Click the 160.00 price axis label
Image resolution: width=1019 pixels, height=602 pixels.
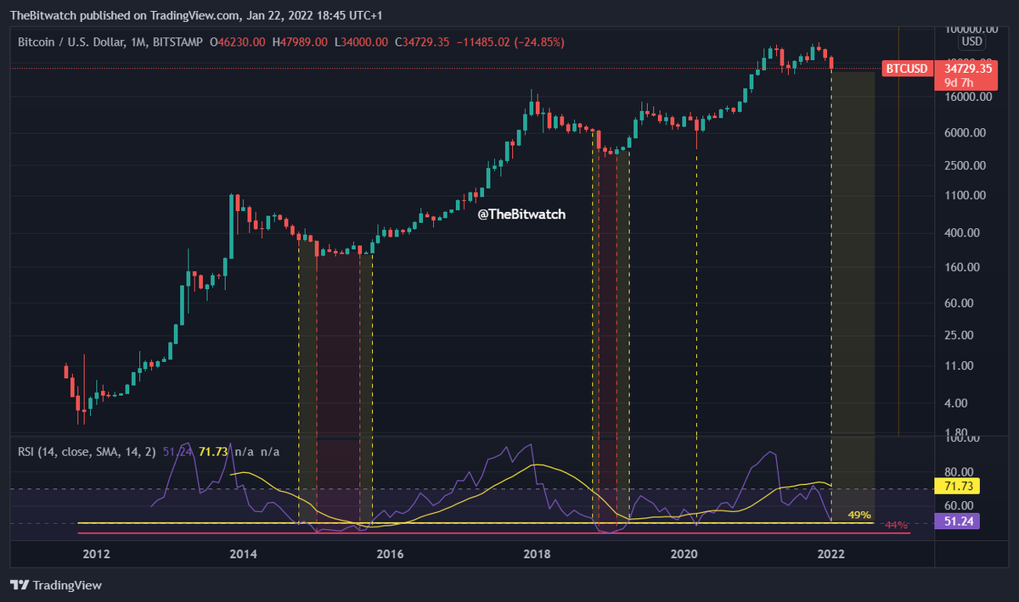tap(961, 267)
